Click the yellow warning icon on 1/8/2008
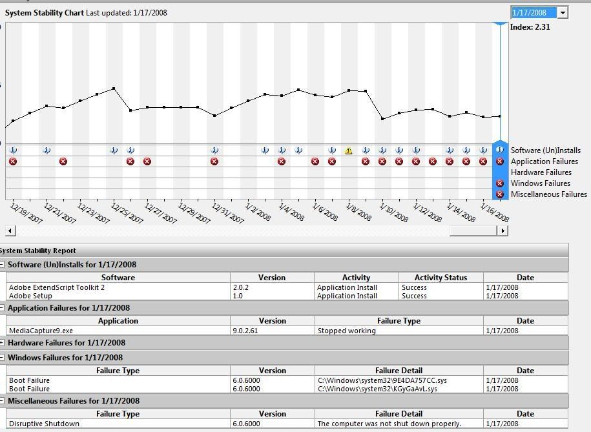This screenshot has height=432, width=591. pyautogui.click(x=349, y=151)
